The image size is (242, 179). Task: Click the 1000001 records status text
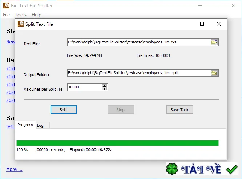(x=50, y=150)
